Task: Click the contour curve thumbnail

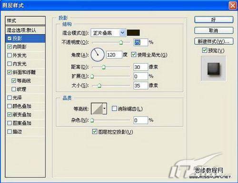Action: coord(97,108)
